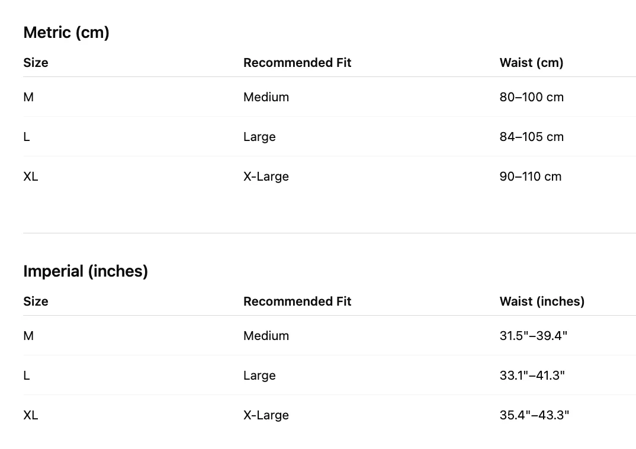636x449 pixels.
Task: Select the 80–100 cm waist cell
Action: click(x=531, y=97)
